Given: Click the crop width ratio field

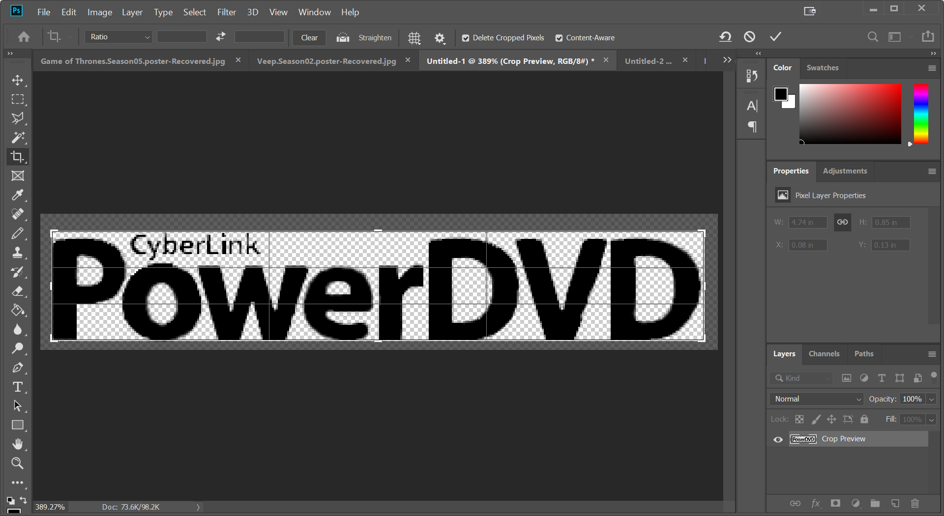Looking at the screenshot, I should click(182, 37).
